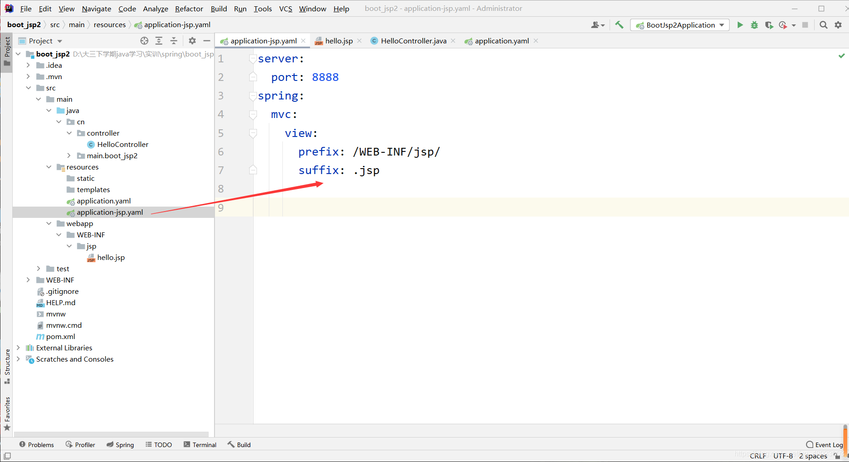Open IDE settings gear in toolbar
This screenshot has height=462, width=849.
coord(838,25)
